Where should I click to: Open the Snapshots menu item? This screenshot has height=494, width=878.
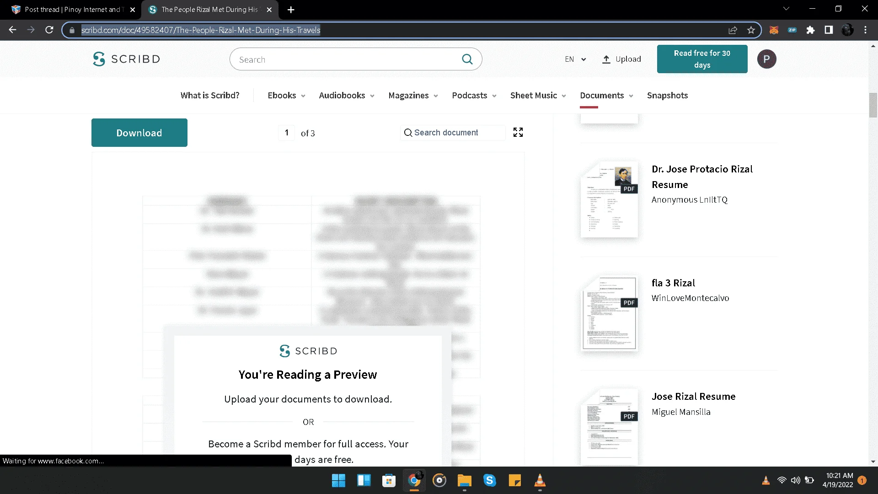tap(667, 96)
